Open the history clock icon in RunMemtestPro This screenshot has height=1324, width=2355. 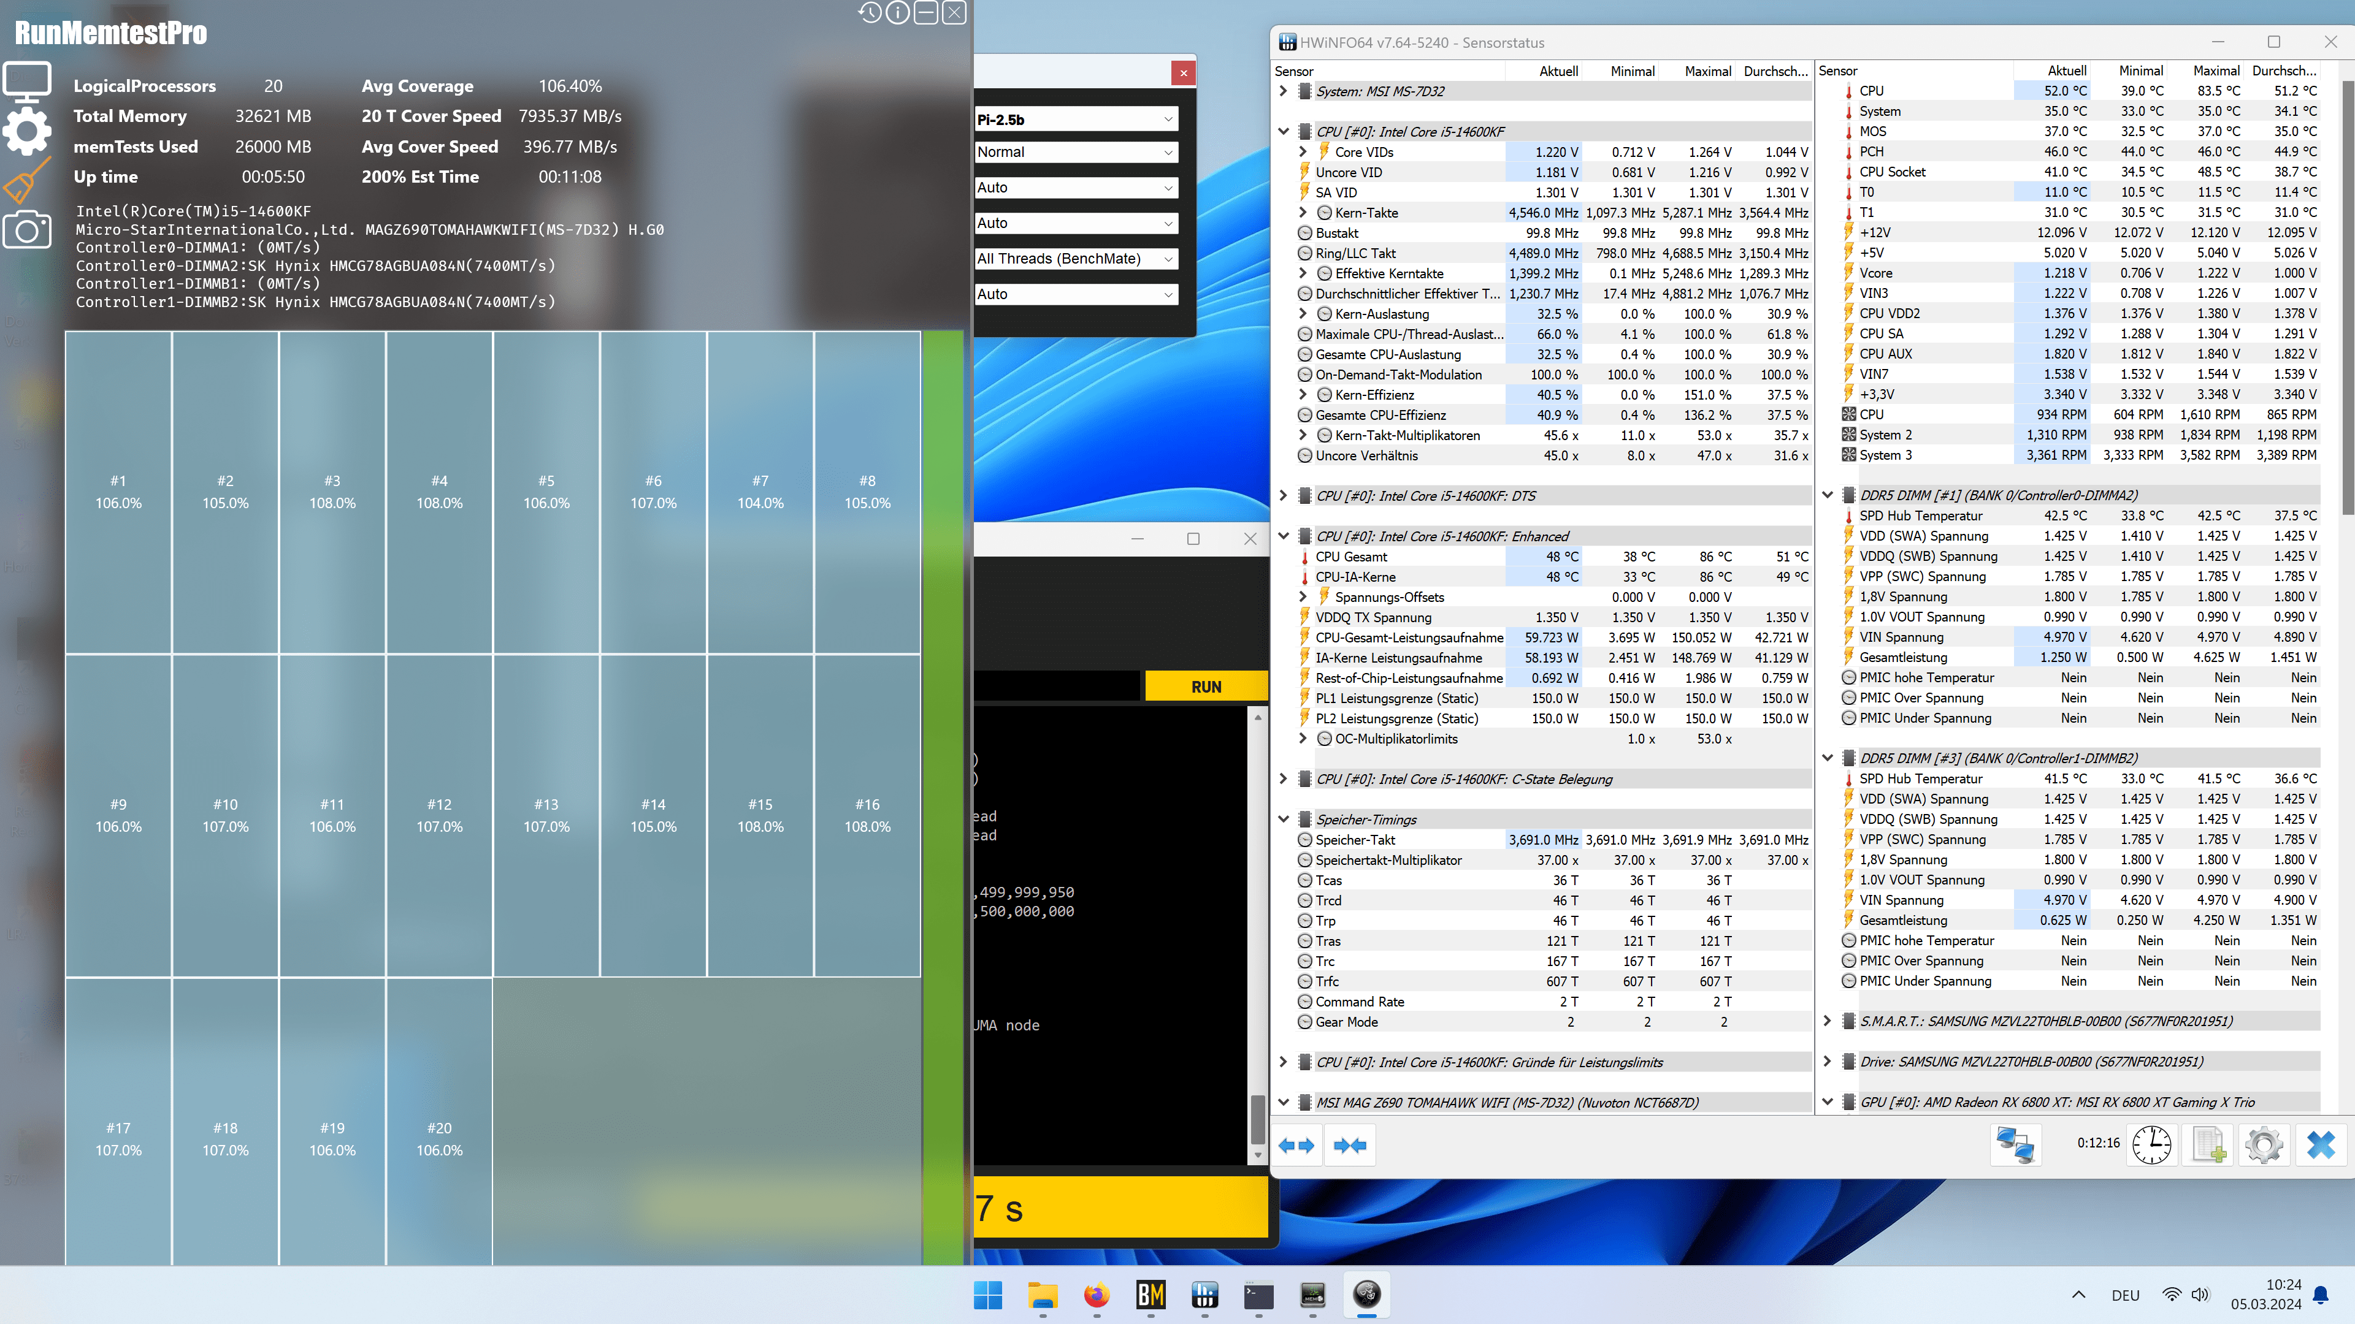[870, 13]
